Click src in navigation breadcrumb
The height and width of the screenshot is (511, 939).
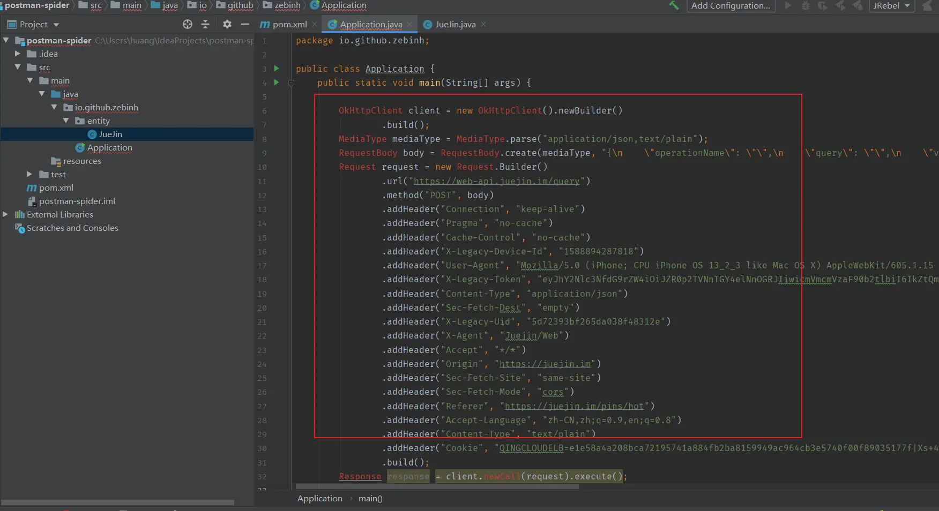(96, 5)
